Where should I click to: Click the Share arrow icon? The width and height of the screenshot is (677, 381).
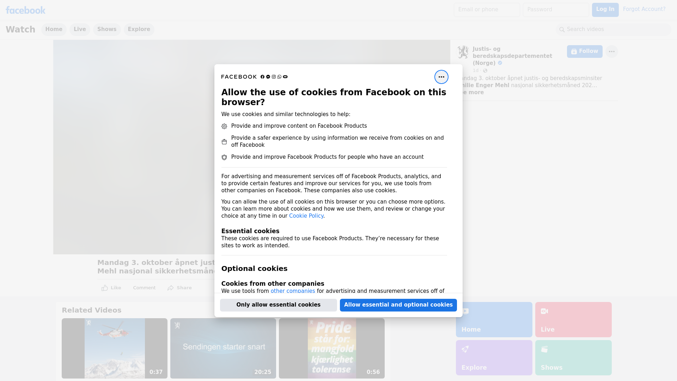click(171, 288)
